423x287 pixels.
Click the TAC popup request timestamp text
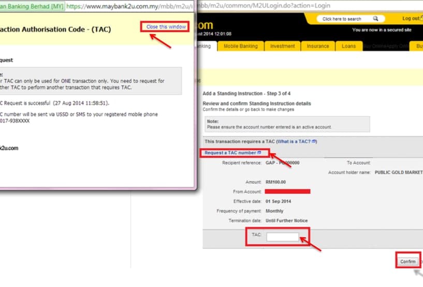tap(81, 103)
